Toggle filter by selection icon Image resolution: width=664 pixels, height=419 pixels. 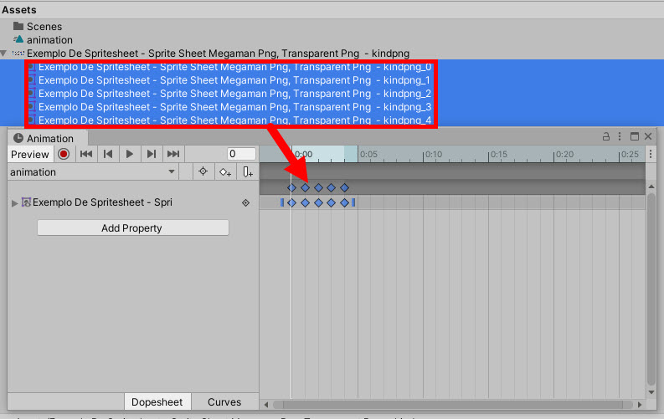coord(203,171)
